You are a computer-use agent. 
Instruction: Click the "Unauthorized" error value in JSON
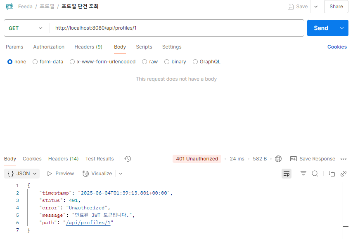(x=87, y=208)
